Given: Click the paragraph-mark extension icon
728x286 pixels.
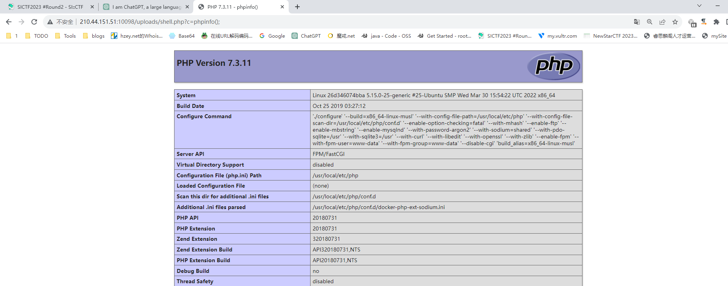Looking at the screenshot, I should [704, 22].
